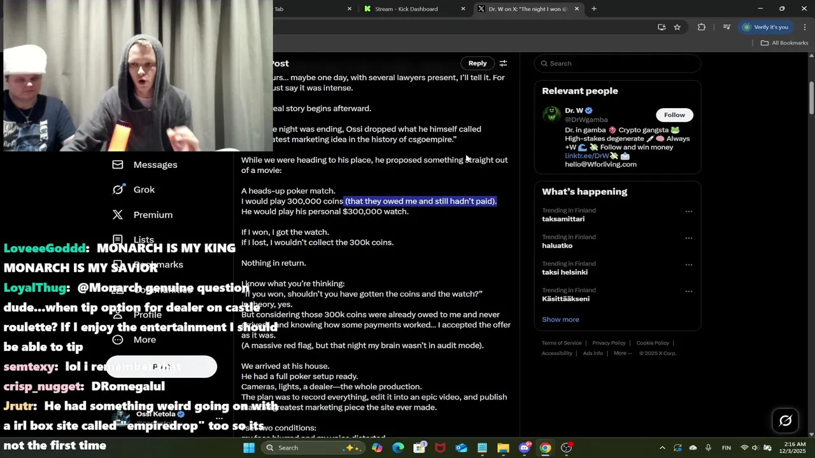The height and width of the screenshot is (458, 815).
Task: Click microphone icon in system tray
Action: (x=708, y=448)
